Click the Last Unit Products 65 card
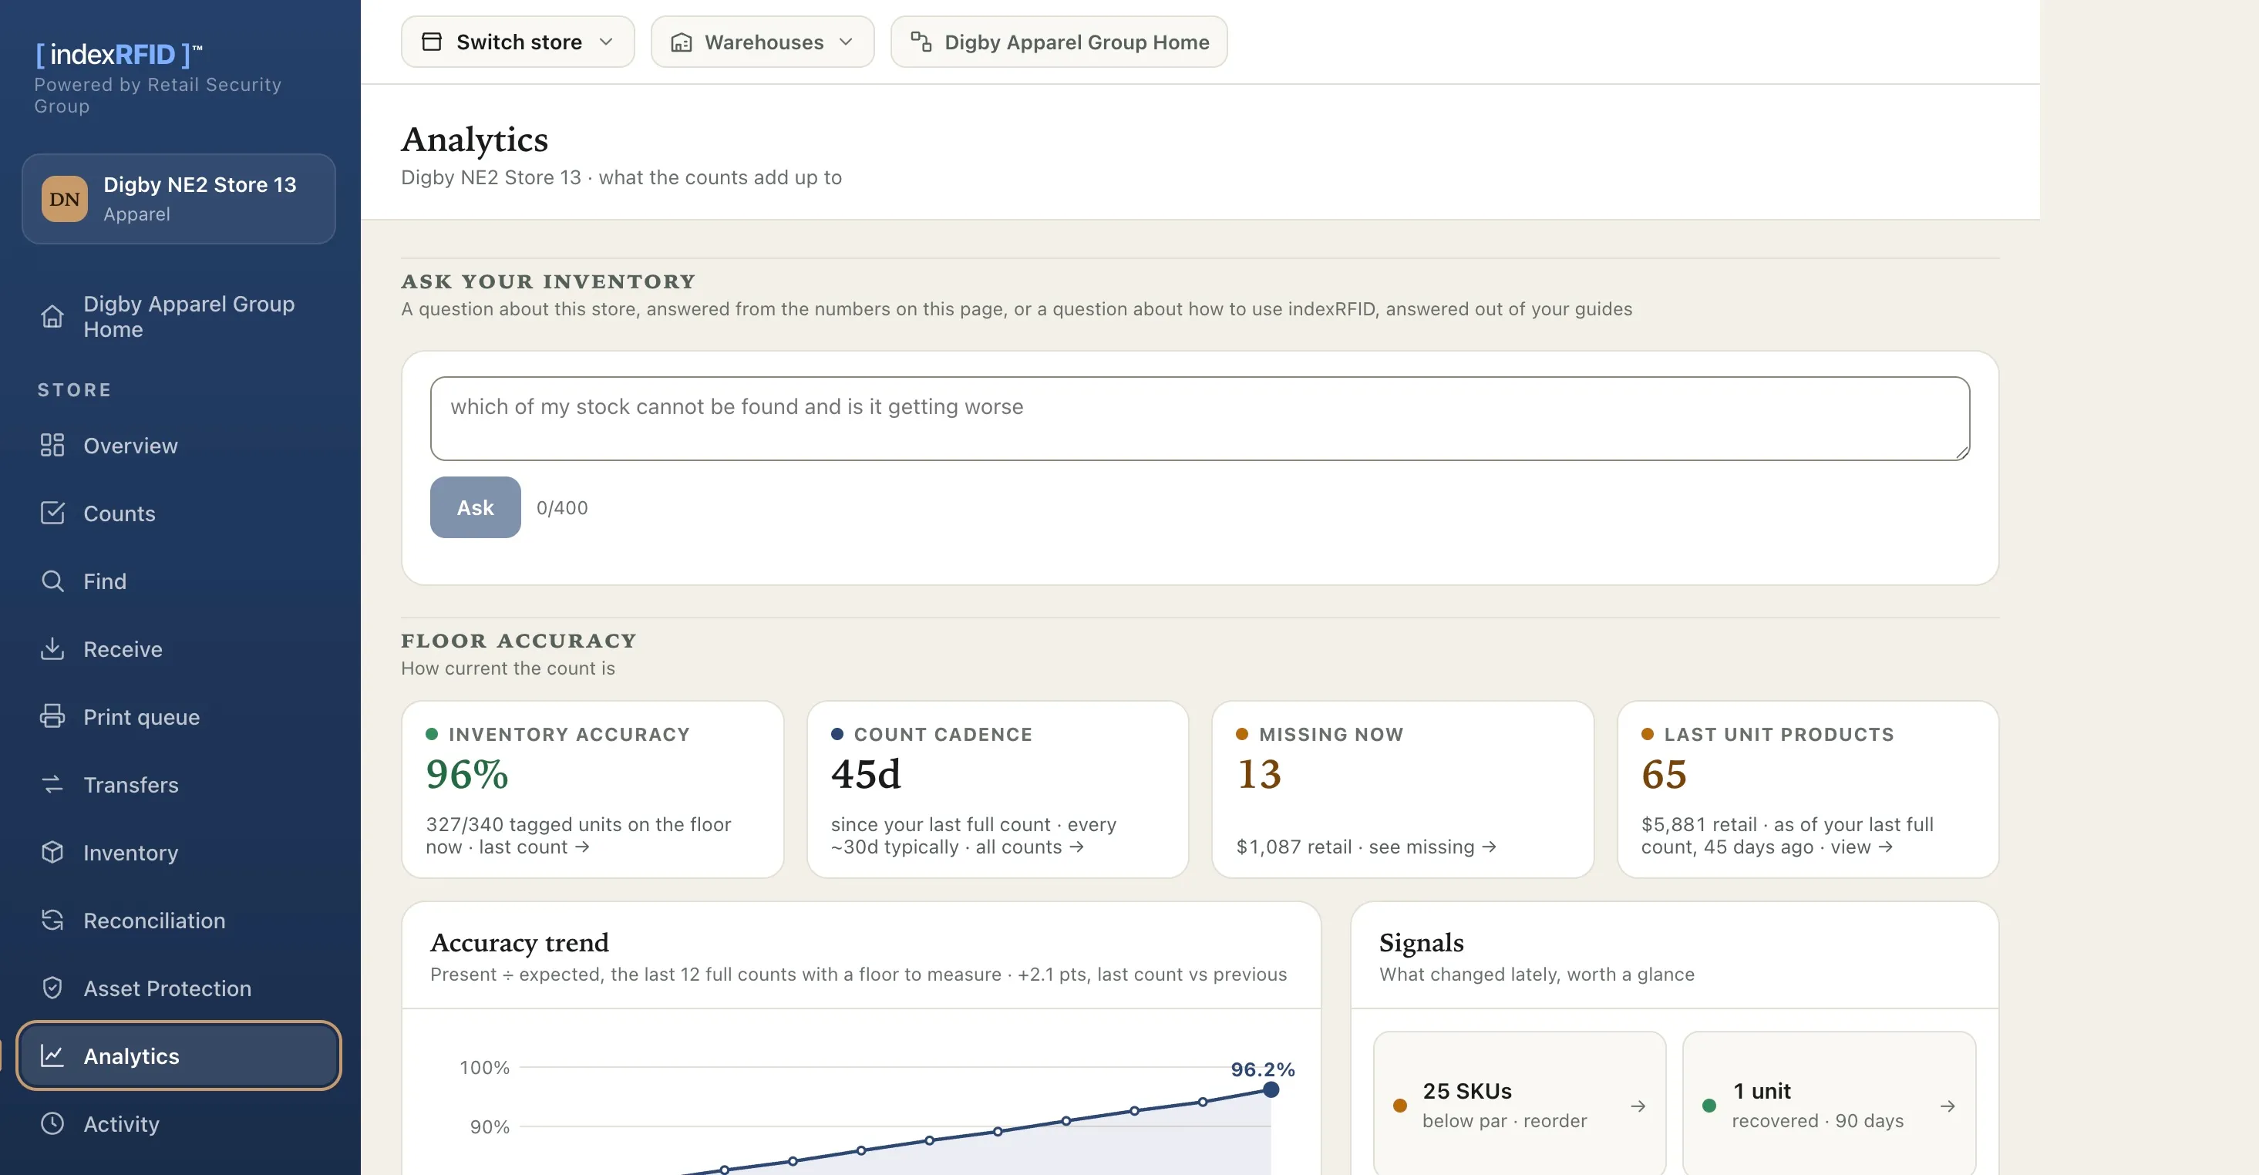Screen dimensions: 2259x1175 point(1808,790)
